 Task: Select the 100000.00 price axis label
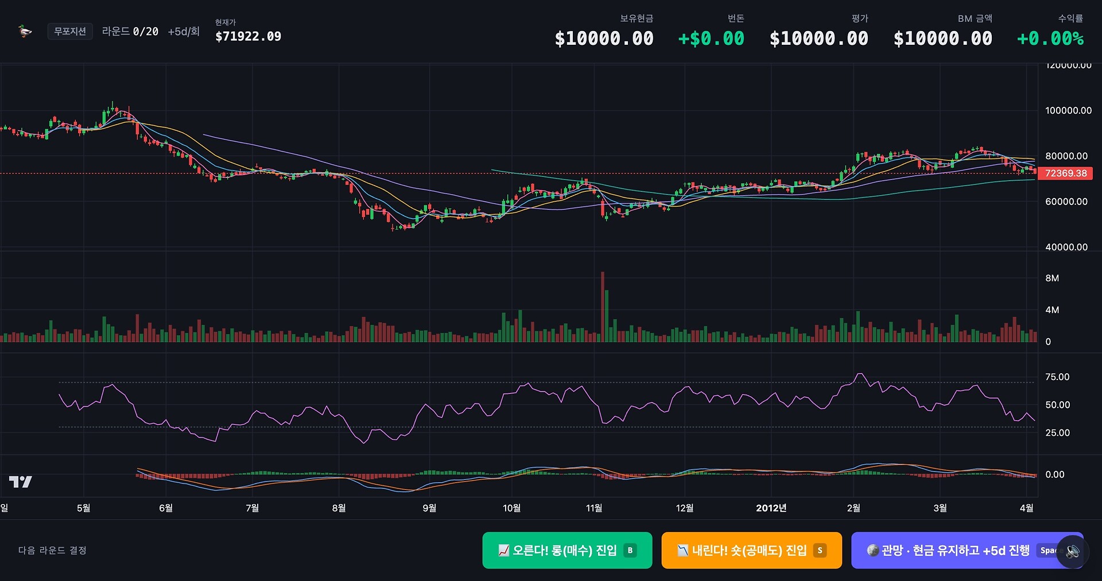(x=1068, y=110)
